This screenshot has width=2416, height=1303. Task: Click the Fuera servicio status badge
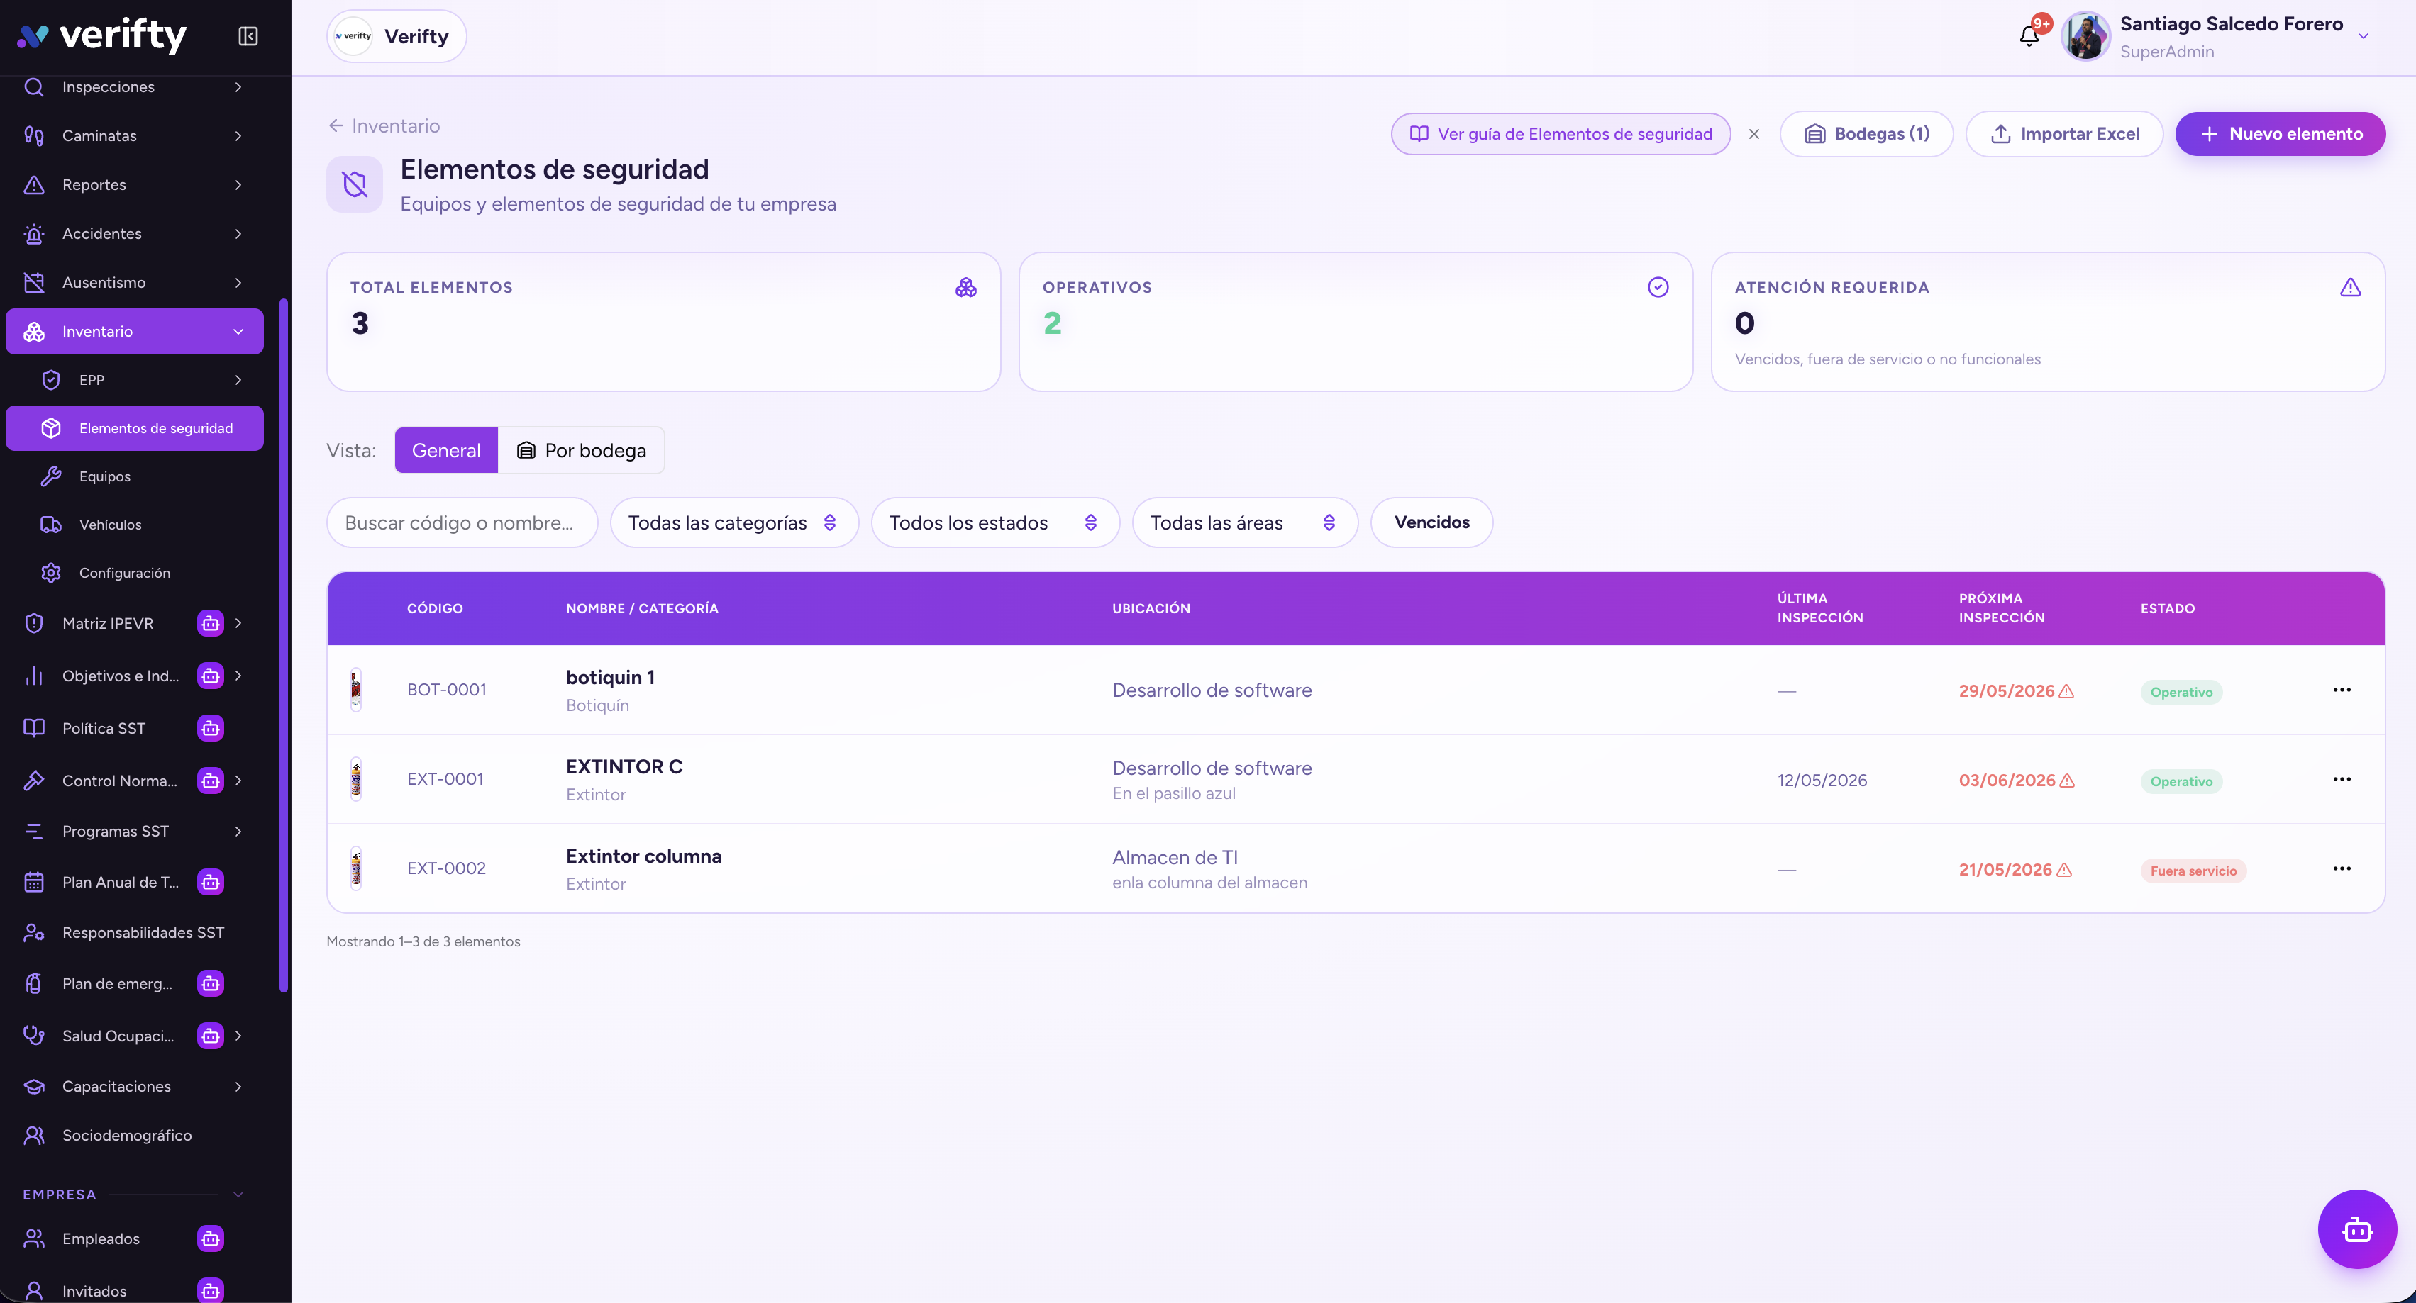coord(2193,871)
